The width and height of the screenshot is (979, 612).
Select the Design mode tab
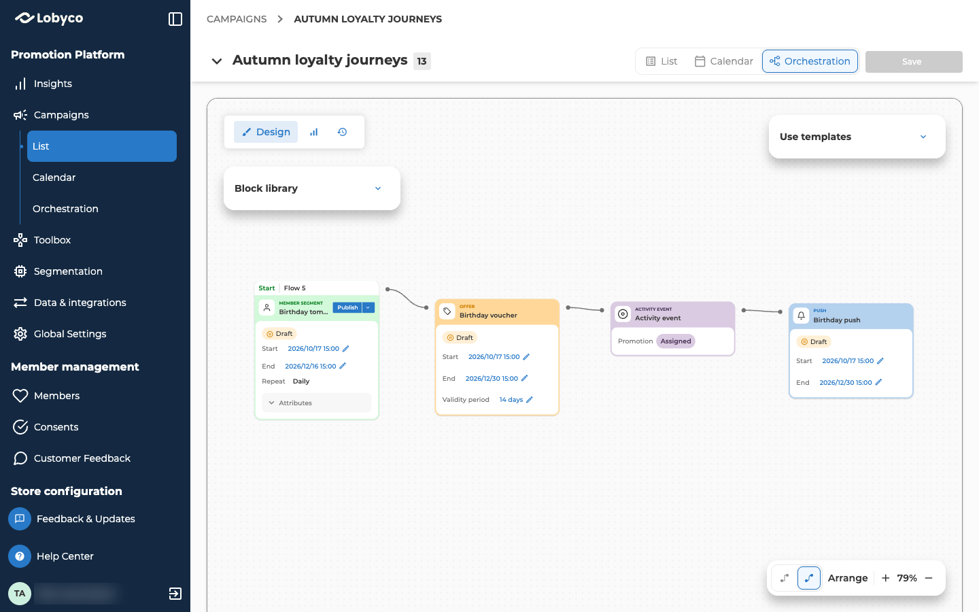(x=266, y=132)
